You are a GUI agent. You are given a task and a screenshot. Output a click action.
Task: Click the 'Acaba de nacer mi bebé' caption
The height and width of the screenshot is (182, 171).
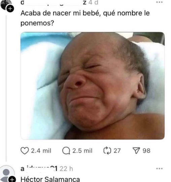coord(85,18)
